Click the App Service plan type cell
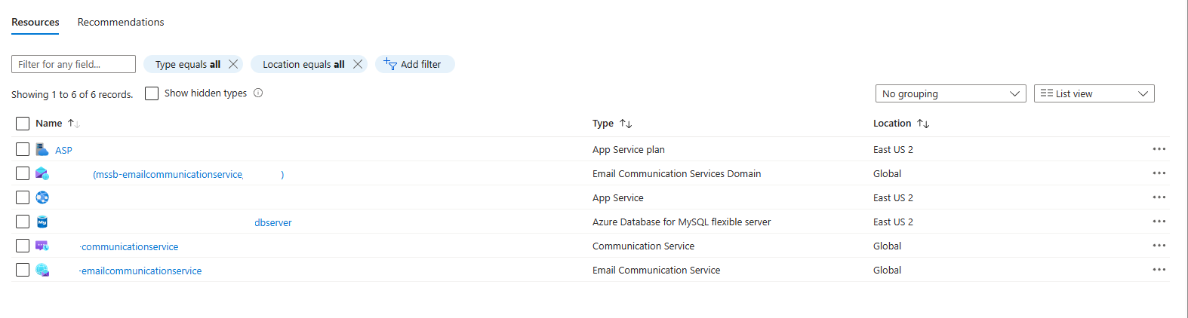The width and height of the screenshot is (1188, 318). 629,149
